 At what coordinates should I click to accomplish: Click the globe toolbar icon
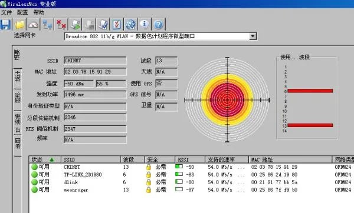131,25
